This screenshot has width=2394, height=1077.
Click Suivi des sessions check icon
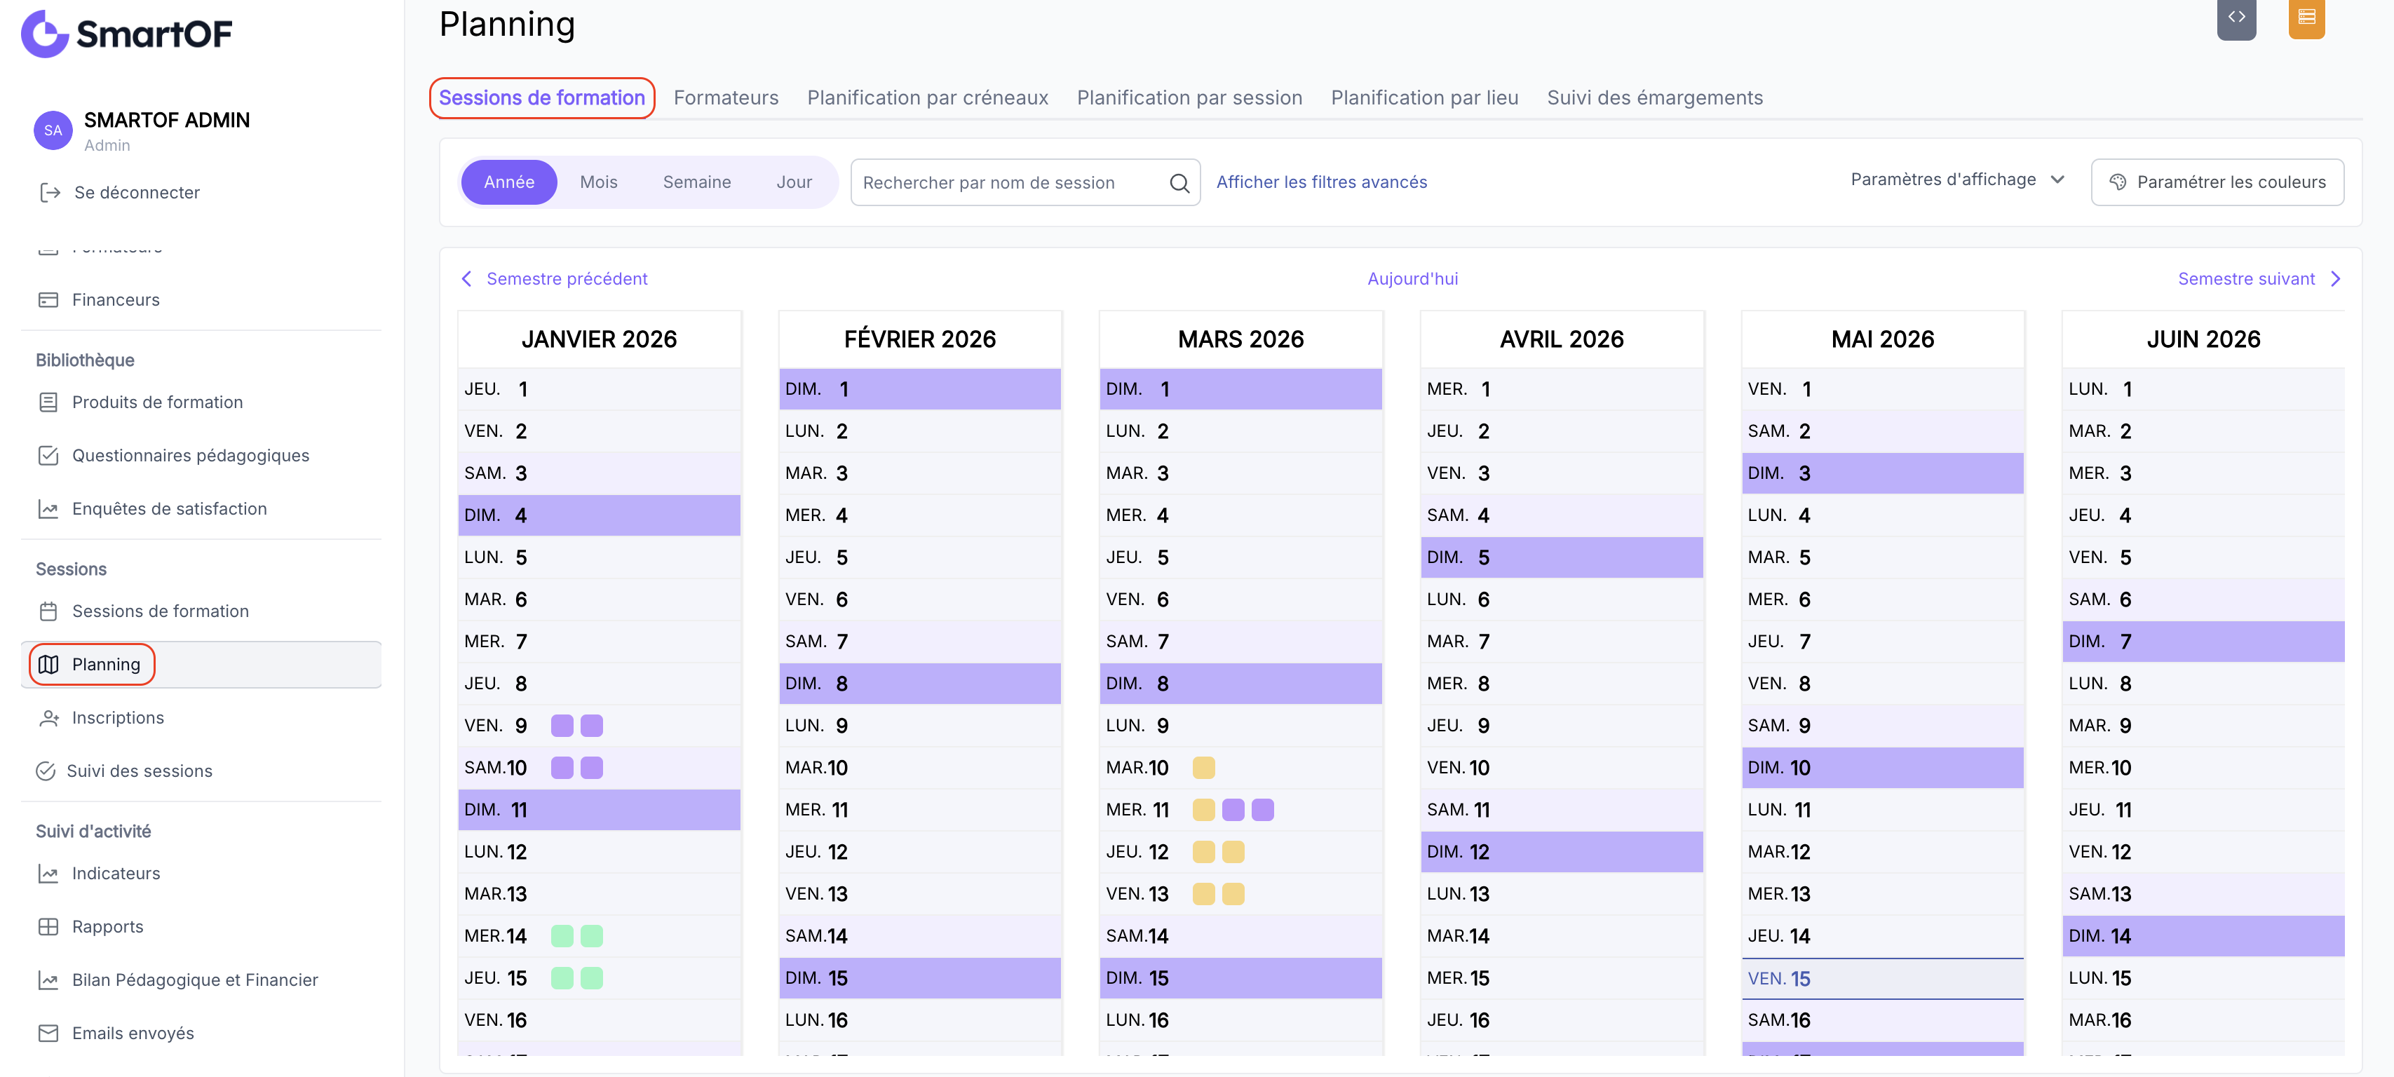(46, 771)
